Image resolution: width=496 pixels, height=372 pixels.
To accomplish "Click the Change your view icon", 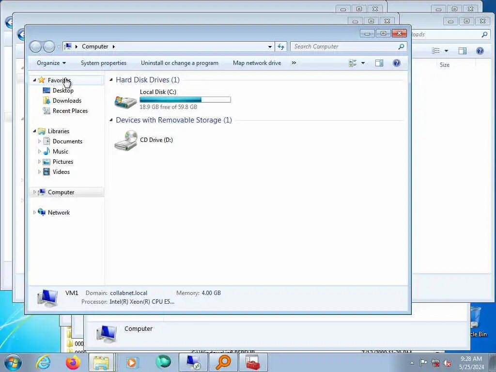I will tap(353, 63).
